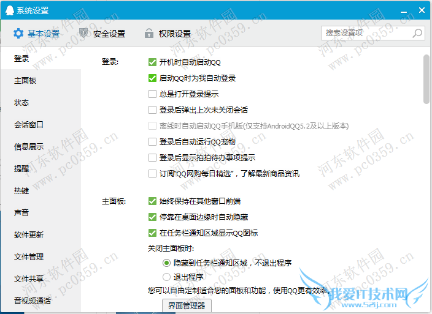Click the magnifier search icon
This screenshot has height=314, width=432.
417,33
